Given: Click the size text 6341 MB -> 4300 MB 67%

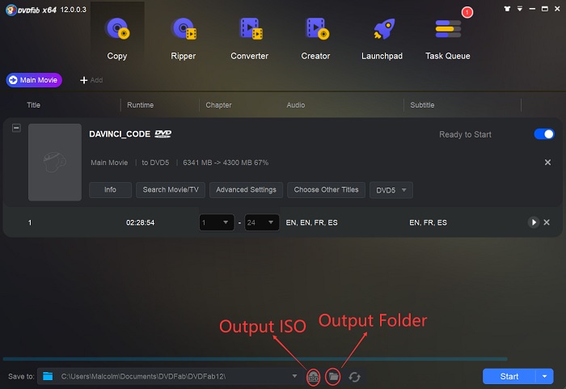Looking at the screenshot, I should 226,163.
